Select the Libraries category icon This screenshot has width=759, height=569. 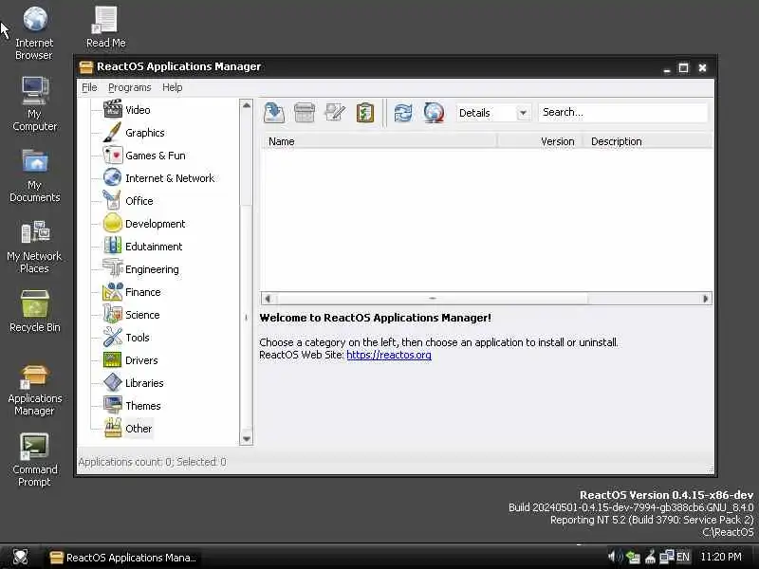coord(112,382)
